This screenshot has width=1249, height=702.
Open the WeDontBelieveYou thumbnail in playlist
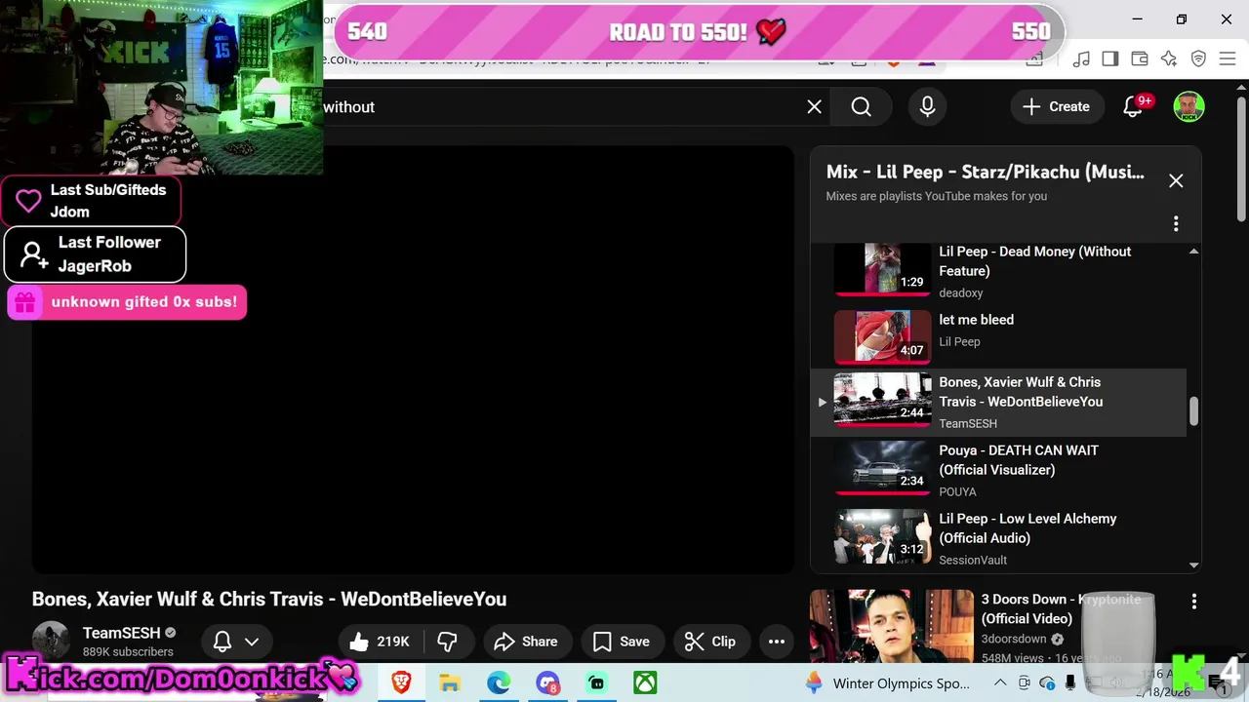click(882, 400)
